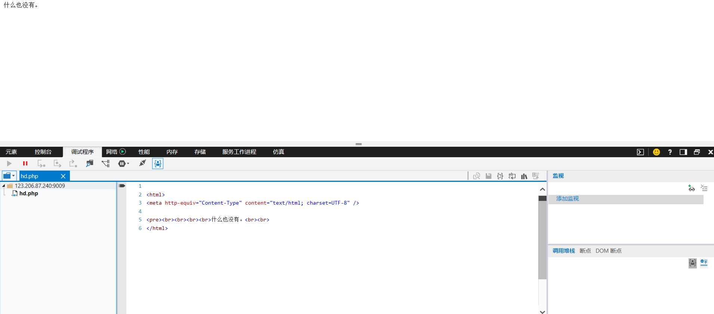Open the exception behavior dropdown icon

pos(123,164)
